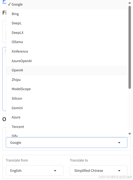The image size is (133, 180).
Task: Select the Azure service entry
Action: tap(67, 117)
